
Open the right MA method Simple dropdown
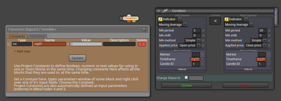[264, 40]
